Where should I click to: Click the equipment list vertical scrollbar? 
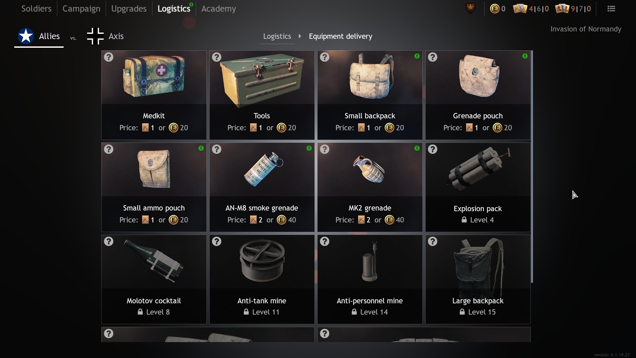532,166
